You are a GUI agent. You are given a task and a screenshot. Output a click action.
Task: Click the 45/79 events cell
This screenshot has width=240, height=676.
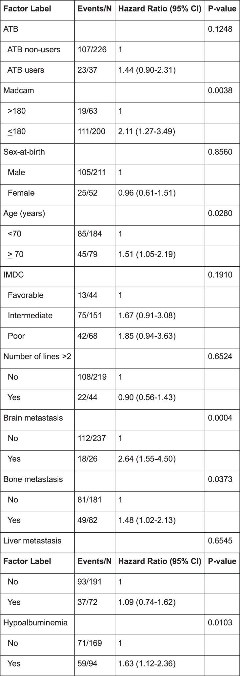(88, 254)
